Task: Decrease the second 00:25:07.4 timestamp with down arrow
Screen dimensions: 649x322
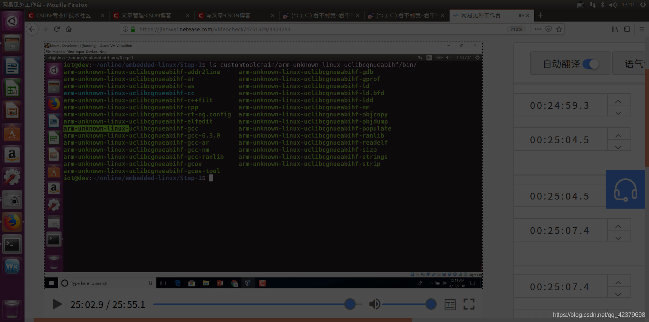Action: (x=618, y=294)
